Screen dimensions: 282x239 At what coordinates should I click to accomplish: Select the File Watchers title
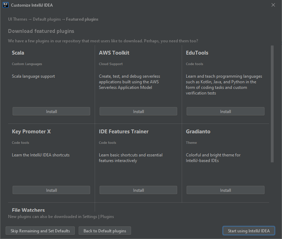[x=28, y=210]
